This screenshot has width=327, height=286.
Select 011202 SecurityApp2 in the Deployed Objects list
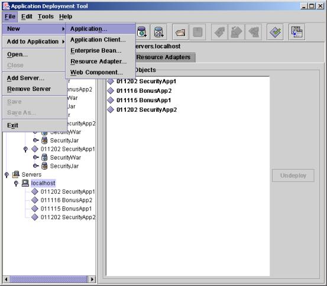[x=147, y=110]
